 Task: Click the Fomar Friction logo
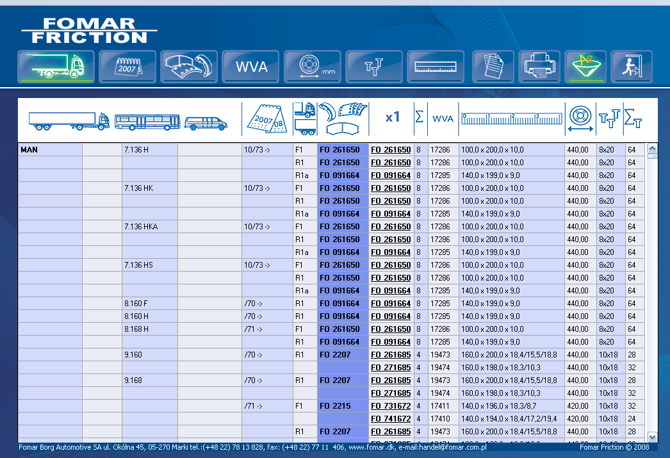click(89, 30)
